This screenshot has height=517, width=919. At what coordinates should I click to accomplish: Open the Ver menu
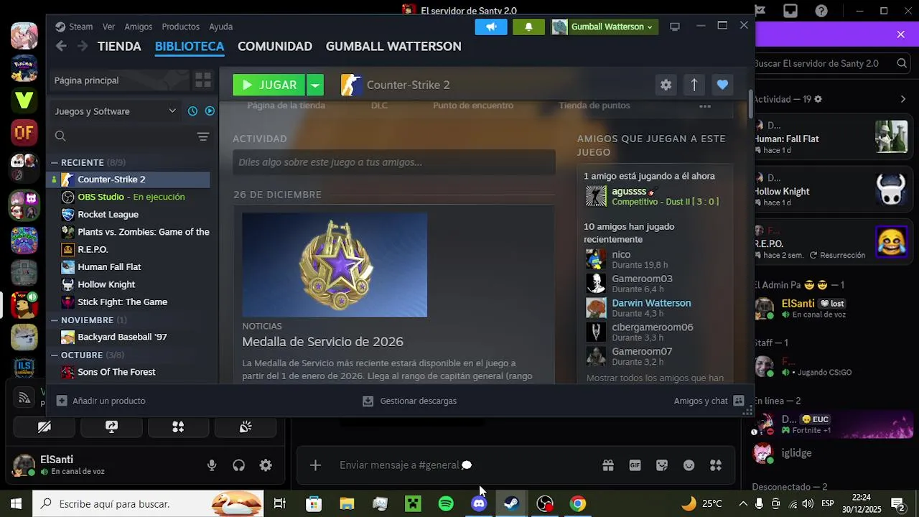(108, 27)
